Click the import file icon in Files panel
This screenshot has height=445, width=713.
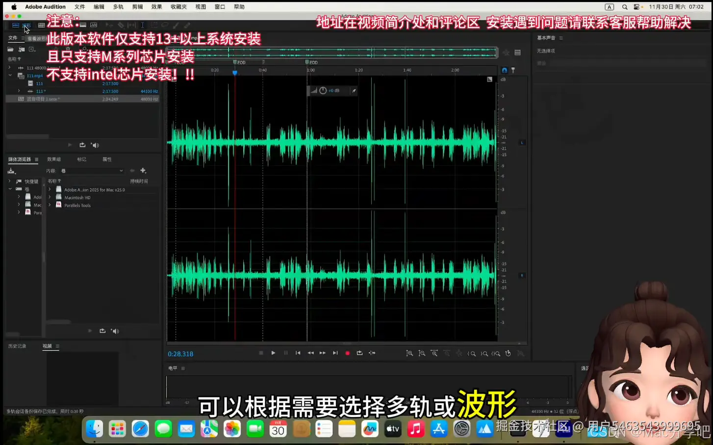pos(21,49)
